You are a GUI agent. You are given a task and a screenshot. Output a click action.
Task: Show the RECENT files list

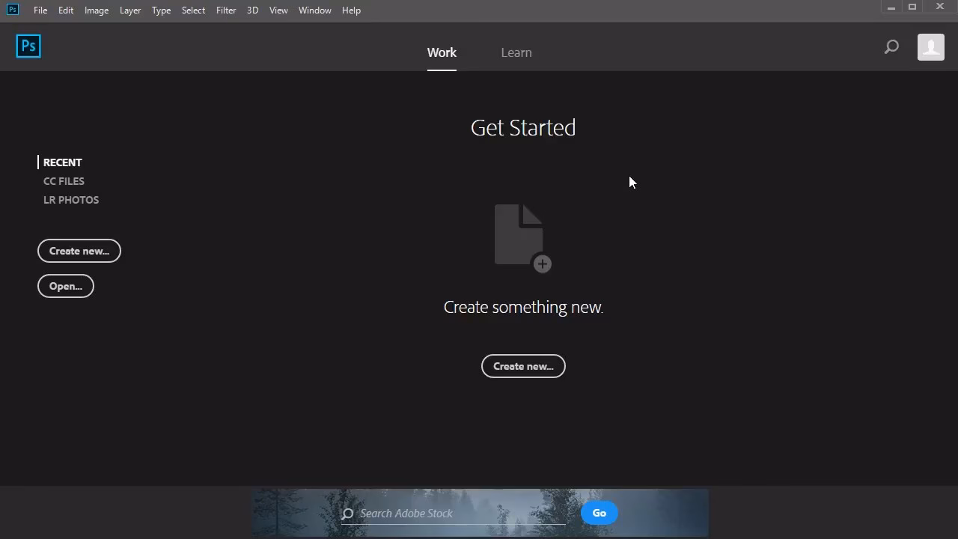click(62, 162)
